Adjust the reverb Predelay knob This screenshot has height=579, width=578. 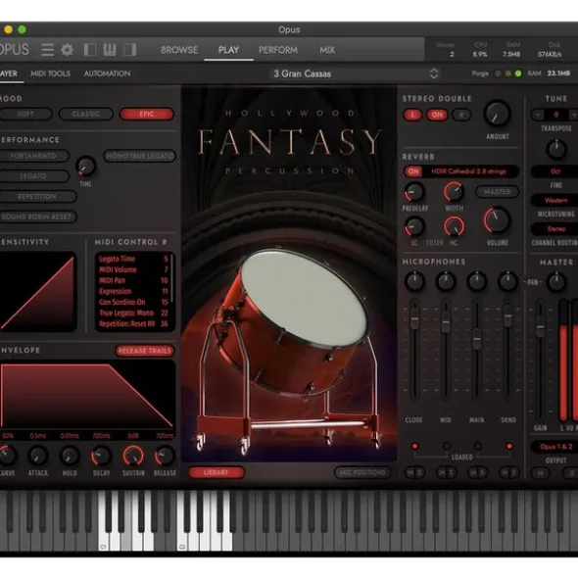[x=414, y=192]
